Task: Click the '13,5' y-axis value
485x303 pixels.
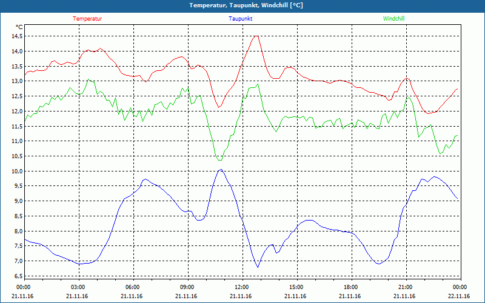Action: tap(18, 66)
